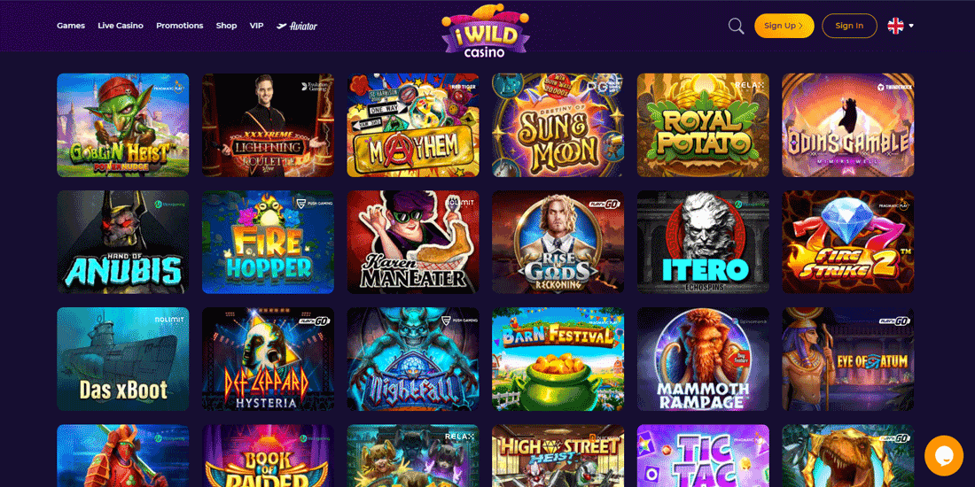
Task: Expand the language dropdown arrow
Action: coord(911,26)
